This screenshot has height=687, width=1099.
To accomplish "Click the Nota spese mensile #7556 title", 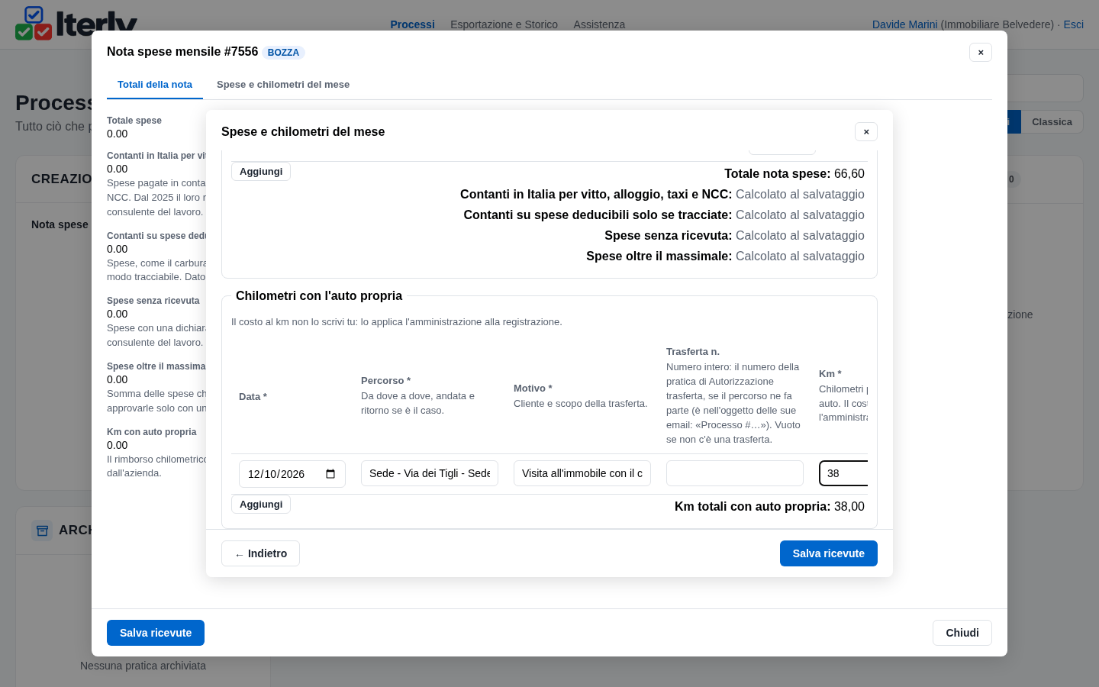I will pyautogui.click(x=182, y=52).
